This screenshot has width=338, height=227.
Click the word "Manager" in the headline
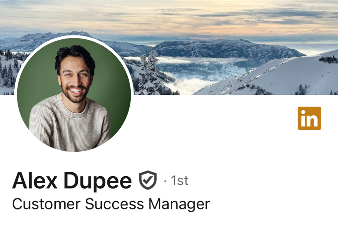179,204
